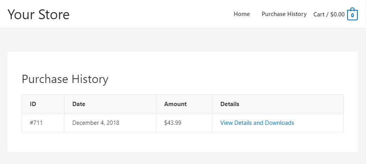
Task: Click the Purchase History page heading
Action: coord(65,79)
